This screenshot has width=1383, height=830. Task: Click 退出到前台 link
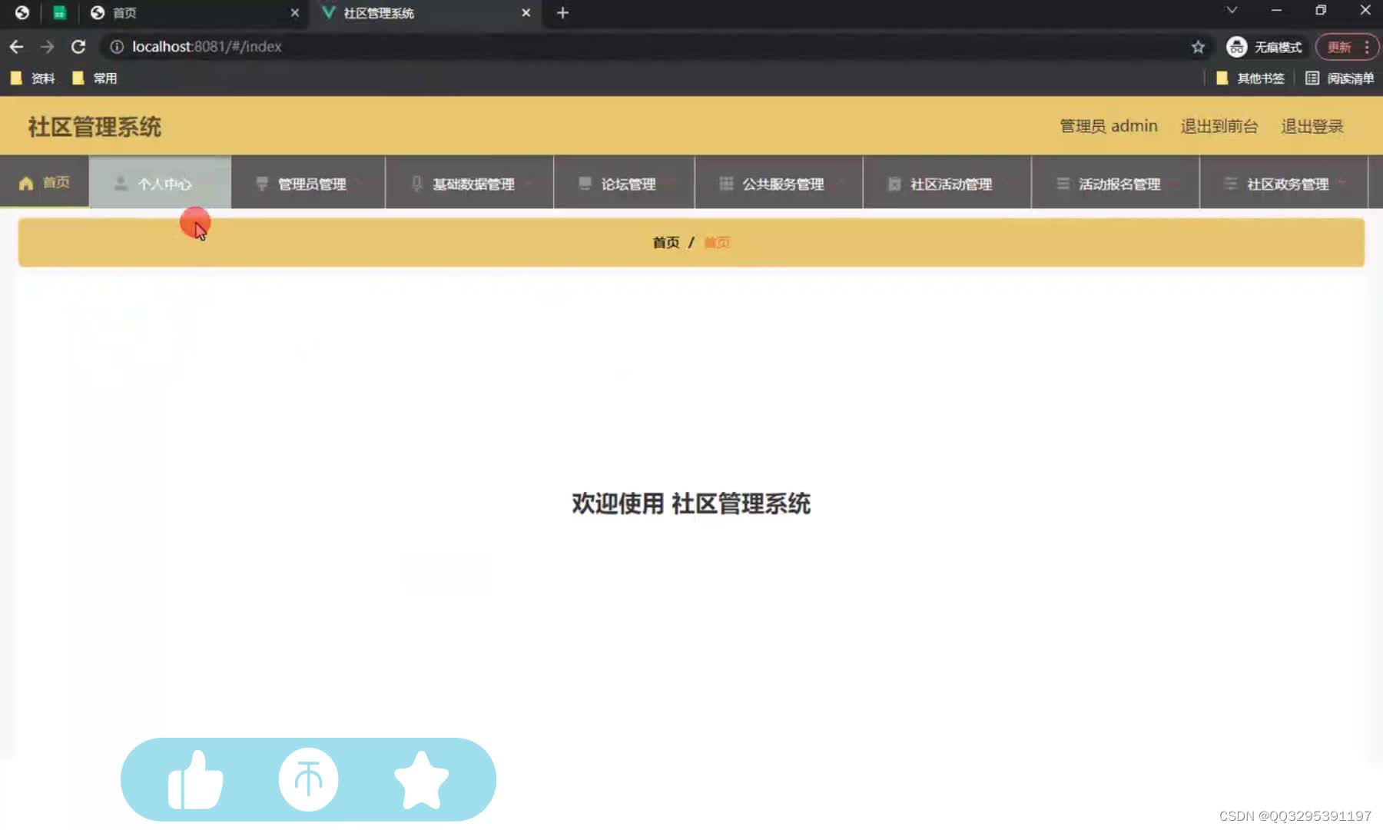[x=1219, y=126]
